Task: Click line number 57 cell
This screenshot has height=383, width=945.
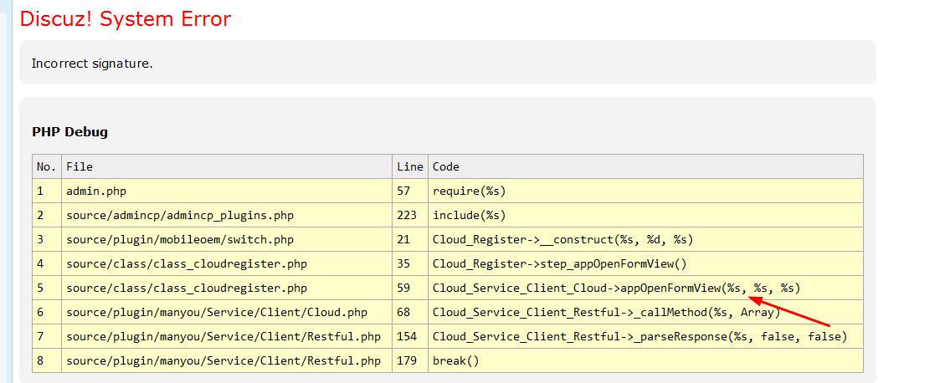Action: coord(410,191)
